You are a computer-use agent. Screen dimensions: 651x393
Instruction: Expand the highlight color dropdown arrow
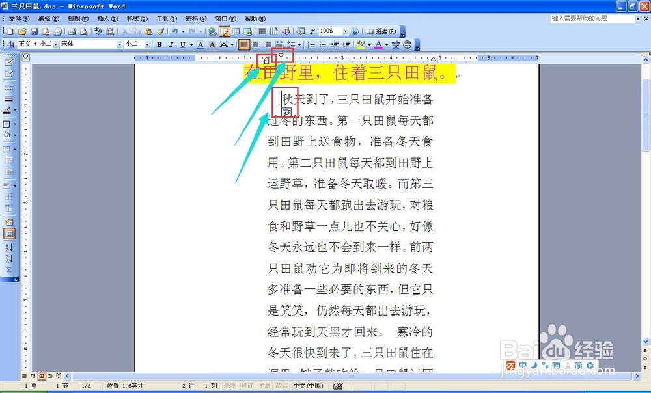369,44
